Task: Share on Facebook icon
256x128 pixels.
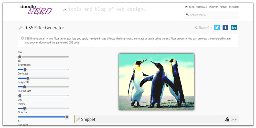Action: pyautogui.click(x=226, y=27)
